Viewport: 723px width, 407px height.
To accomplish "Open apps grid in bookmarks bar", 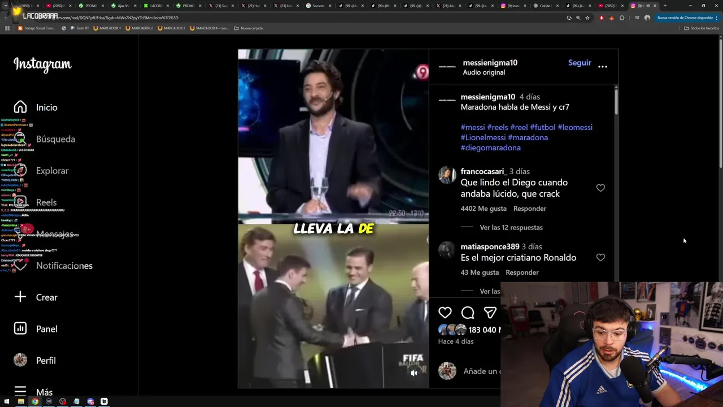I will tap(7, 28).
